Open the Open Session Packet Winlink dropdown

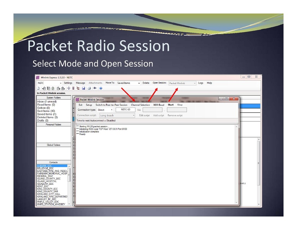(194, 83)
